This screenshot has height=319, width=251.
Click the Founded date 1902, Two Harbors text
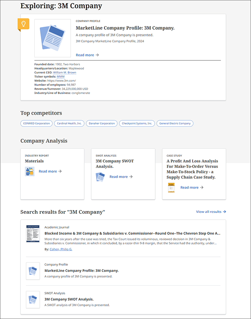[x=57, y=64]
